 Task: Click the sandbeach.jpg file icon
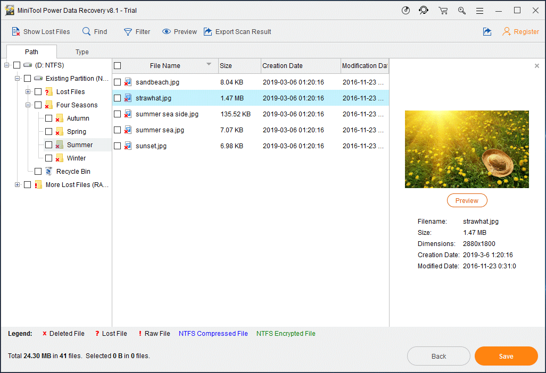tap(128, 82)
